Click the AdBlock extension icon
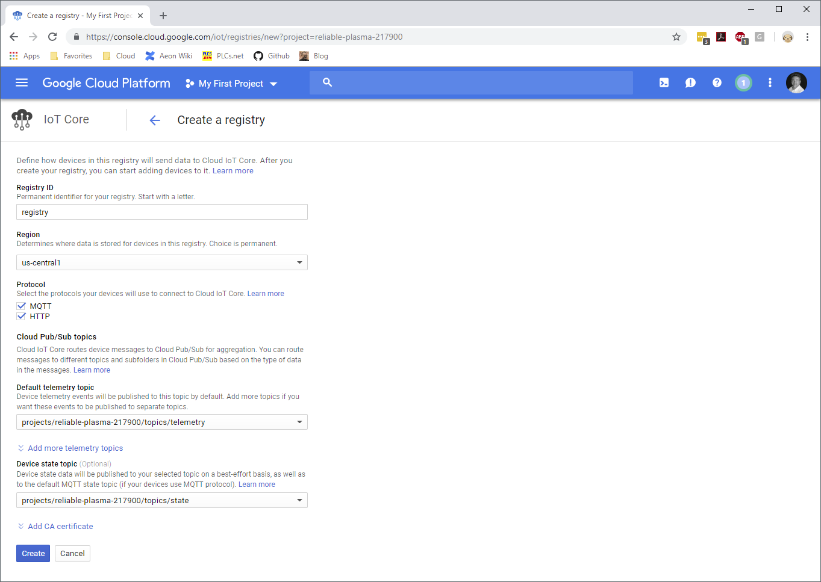The height and width of the screenshot is (582, 821). 741,37
